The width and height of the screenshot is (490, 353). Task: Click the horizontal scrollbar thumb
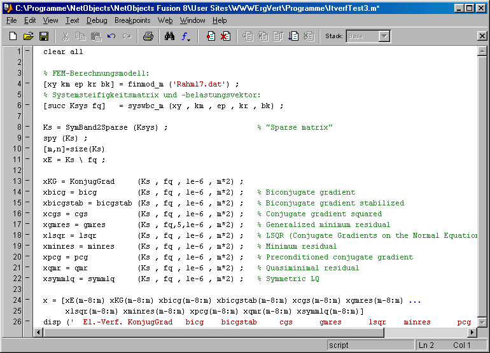tap(213, 333)
